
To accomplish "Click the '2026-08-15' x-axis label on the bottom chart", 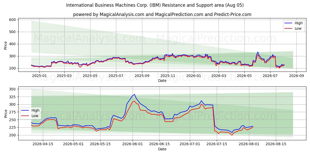I will [x=276, y=144].
